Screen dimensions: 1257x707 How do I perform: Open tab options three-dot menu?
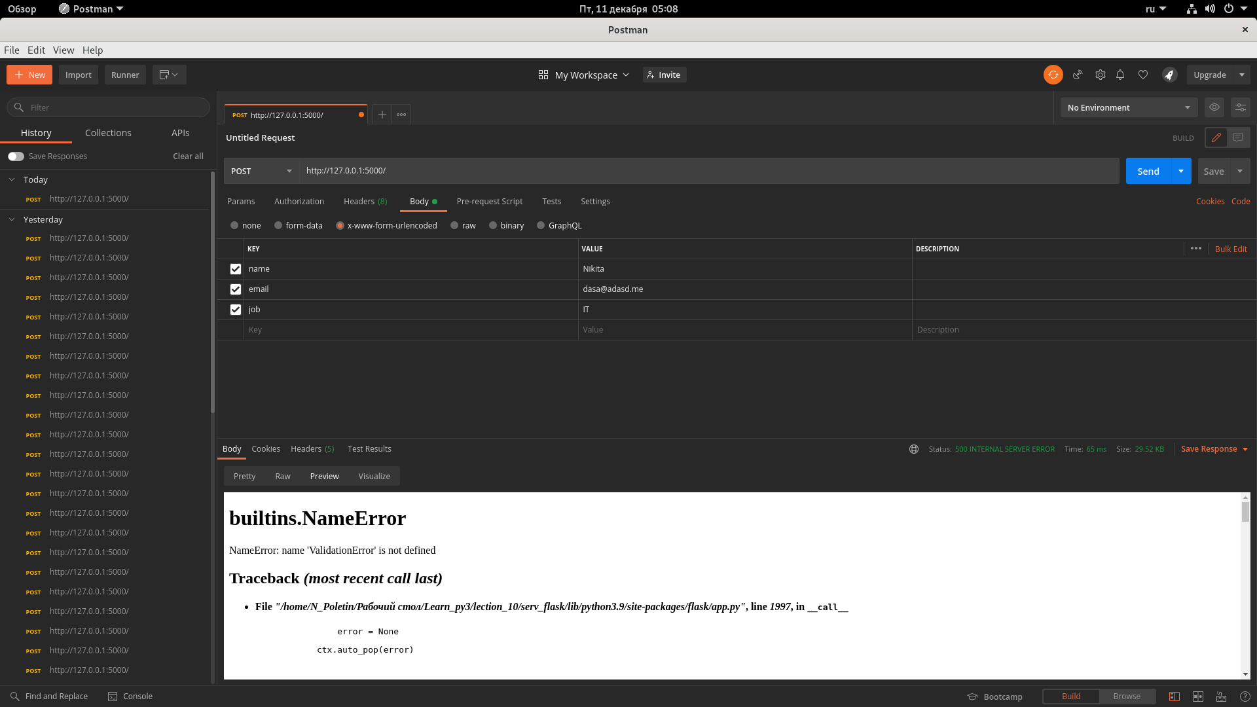[401, 115]
